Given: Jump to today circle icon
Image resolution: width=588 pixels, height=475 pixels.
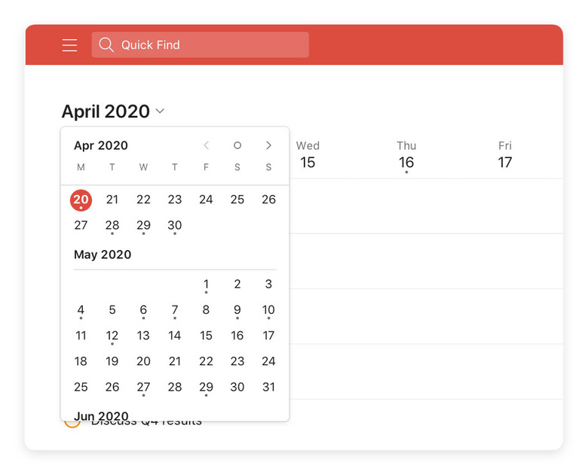Looking at the screenshot, I should 237,145.
